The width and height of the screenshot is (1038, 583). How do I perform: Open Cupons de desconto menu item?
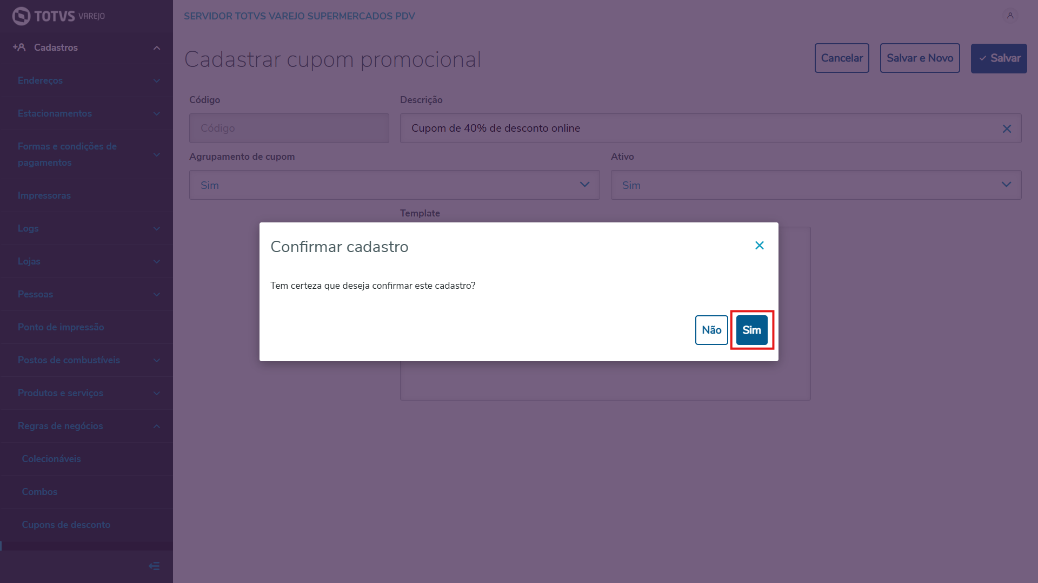pos(66,525)
